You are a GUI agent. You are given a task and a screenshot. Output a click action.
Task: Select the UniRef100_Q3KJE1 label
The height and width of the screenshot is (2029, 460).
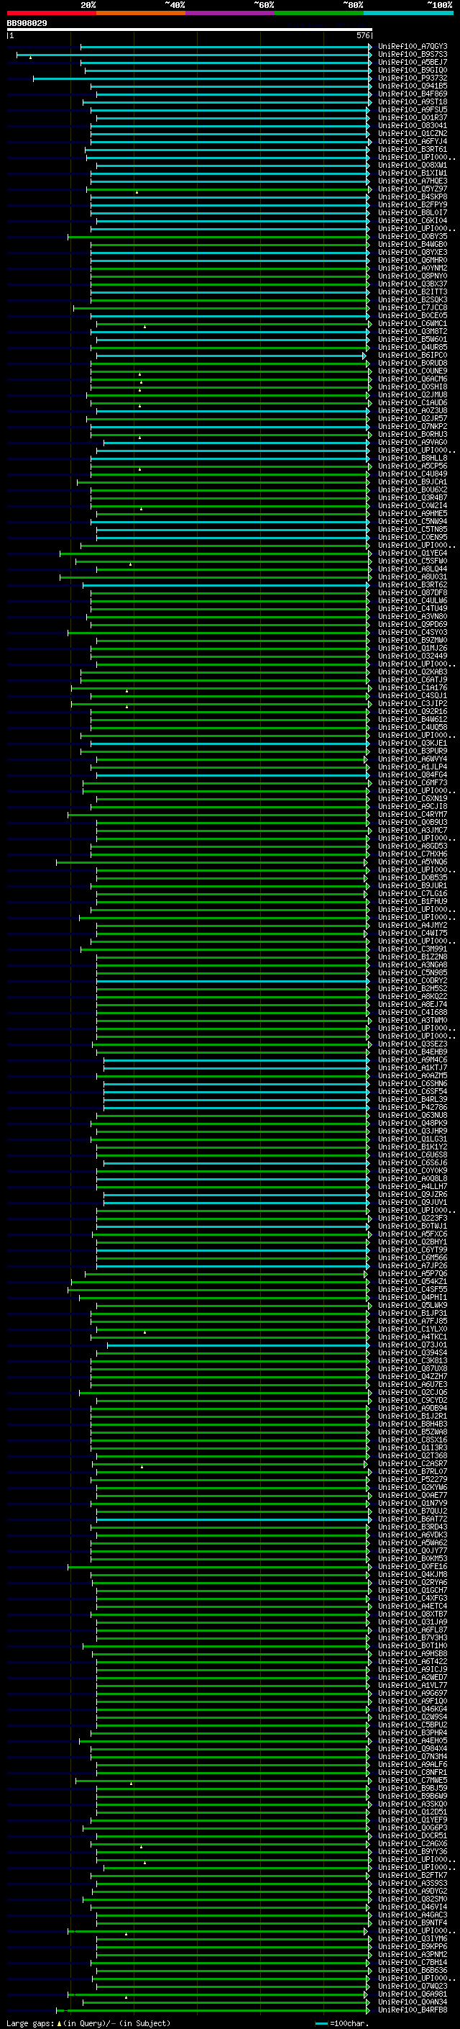(x=412, y=744)
